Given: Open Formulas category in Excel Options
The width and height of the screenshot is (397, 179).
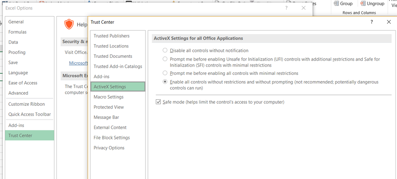Looking at the screenshot, I should coord(30,32).
